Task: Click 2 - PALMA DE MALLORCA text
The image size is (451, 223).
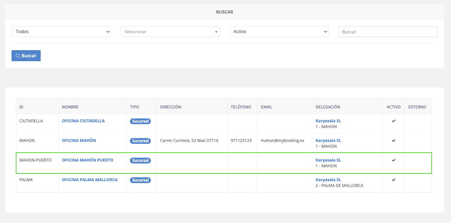Action: 339,186
